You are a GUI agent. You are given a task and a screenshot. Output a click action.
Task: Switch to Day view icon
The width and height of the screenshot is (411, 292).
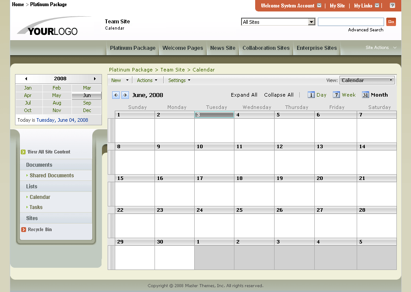(x=311, y=95)
